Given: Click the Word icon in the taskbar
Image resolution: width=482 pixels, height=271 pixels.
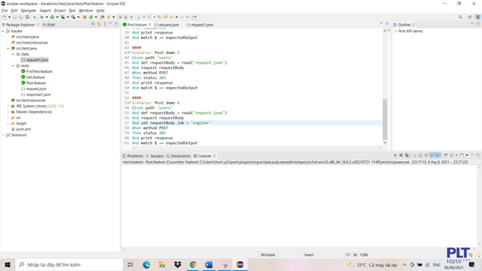Looking at the screenshot, I should point(209,264).
